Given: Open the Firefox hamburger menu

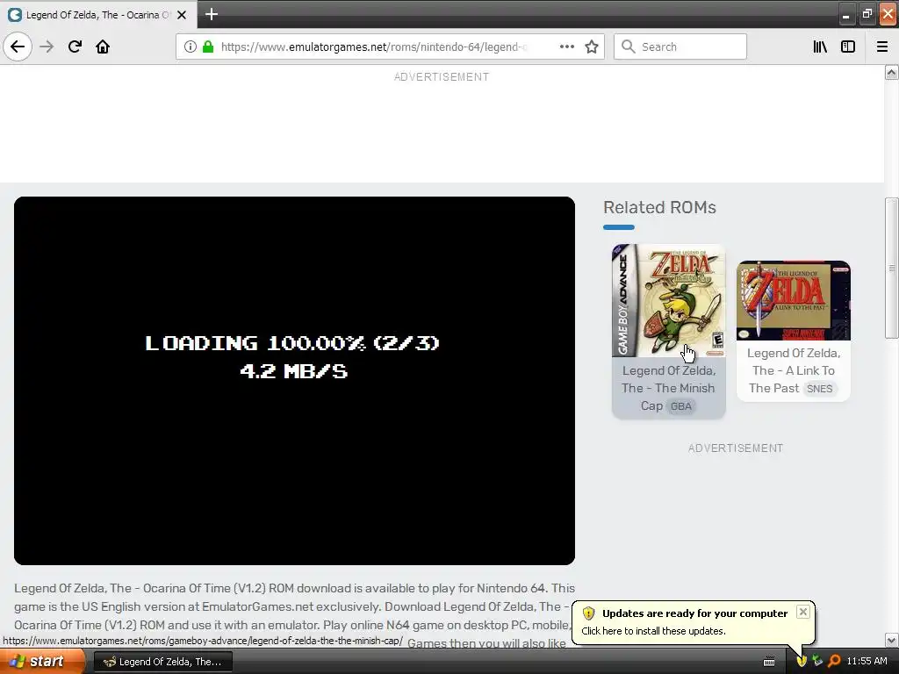Looking at the screenshot, I should tap(881, 47).
